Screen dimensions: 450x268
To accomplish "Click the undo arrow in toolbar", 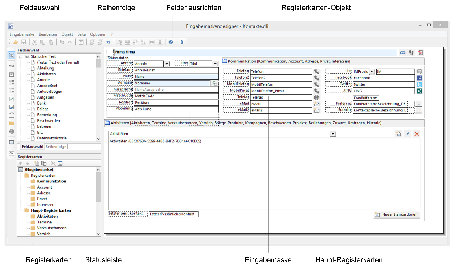I will [x=62, y=42].
